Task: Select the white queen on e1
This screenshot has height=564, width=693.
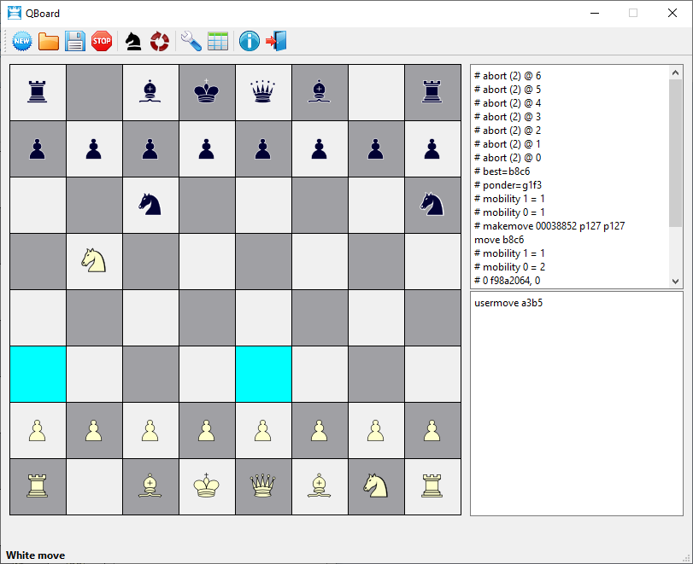Action: [263, 486]
